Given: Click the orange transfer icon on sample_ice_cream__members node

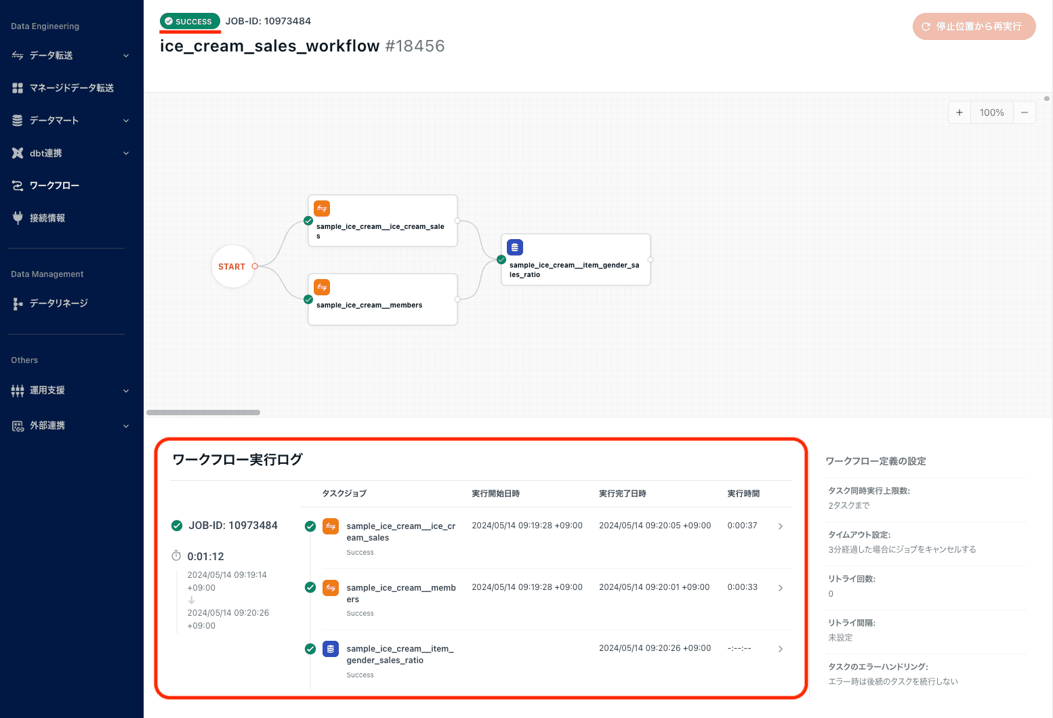Looking at the screenshot, I should (x=322, y=287).
